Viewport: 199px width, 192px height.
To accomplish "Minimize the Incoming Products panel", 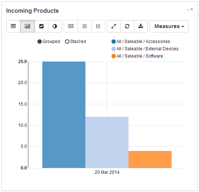I will [x=188, y=10].
